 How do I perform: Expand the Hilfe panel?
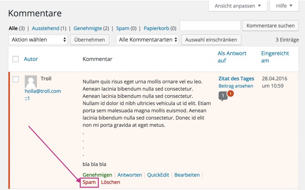click(284, 6)
